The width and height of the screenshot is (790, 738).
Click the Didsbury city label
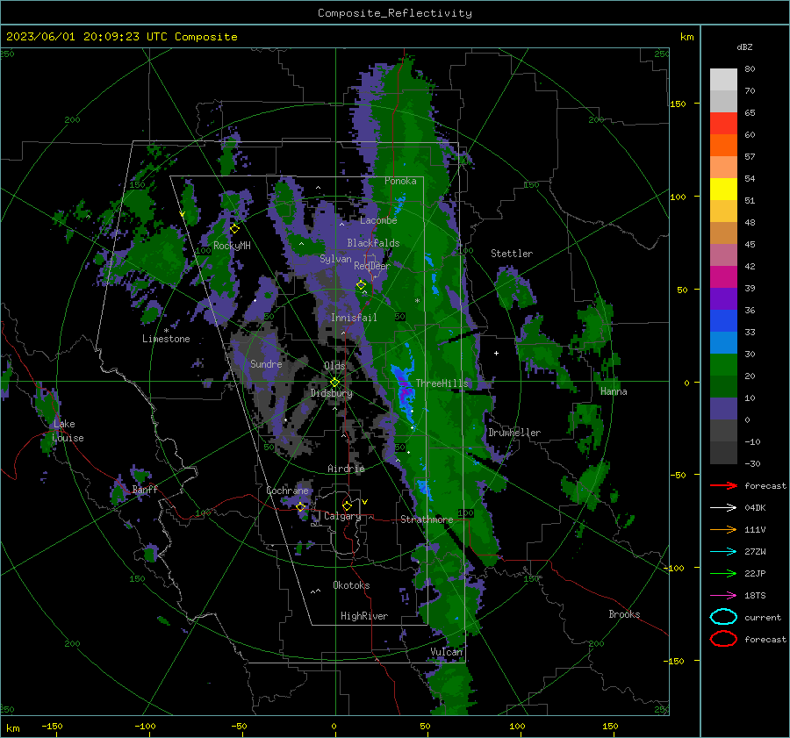[332, 393]
